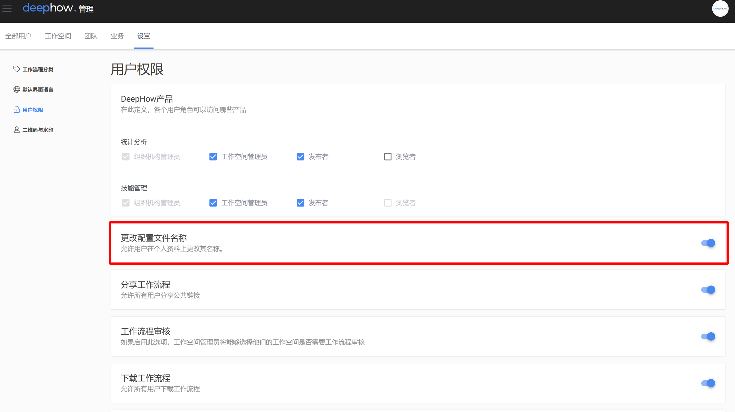Open the 业务 tab
The height and width of the screenshot is (412, 735).
[117, 36]
